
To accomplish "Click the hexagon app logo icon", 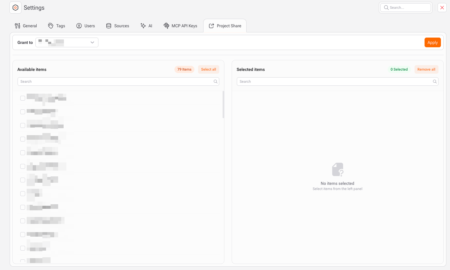I will 15,8.
